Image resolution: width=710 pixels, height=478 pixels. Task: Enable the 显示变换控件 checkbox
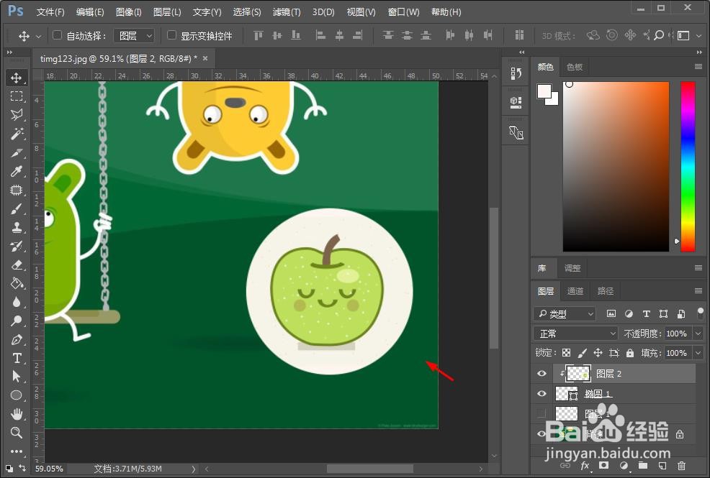click(x=171, y=35)
